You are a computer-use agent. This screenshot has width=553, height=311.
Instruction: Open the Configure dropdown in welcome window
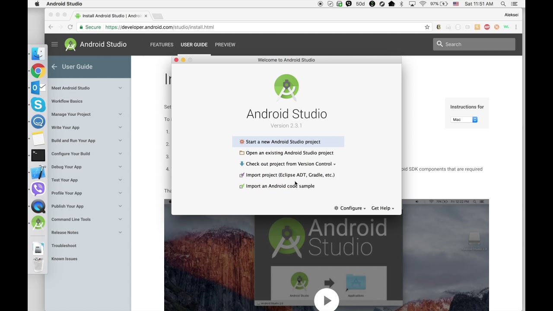coord(350,208)
